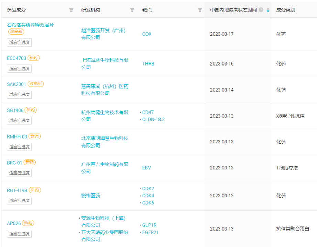Image resolution: width=317 pixels, height=247 pixels.
Task: Open company 锐格医药
Action: click(x=90, y=196)
